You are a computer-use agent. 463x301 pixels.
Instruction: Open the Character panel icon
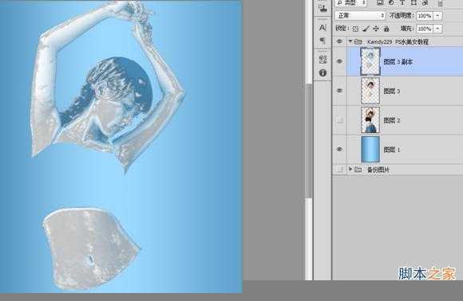click(x=323, y=28)
